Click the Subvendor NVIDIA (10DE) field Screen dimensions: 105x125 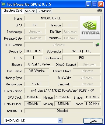81,51
